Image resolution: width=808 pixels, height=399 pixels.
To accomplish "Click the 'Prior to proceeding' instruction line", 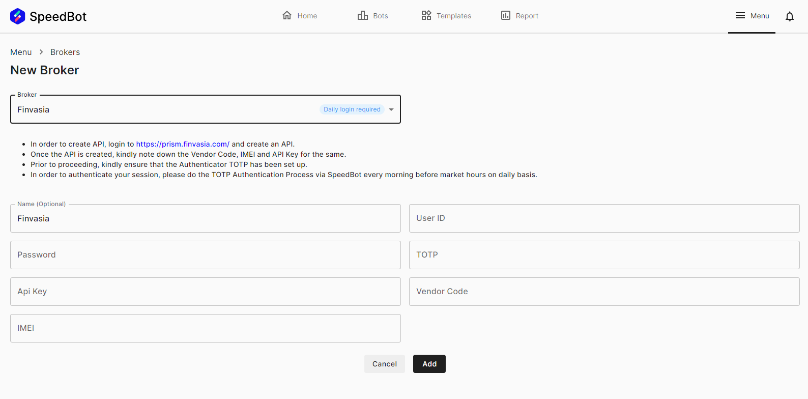I will [169, 164].
